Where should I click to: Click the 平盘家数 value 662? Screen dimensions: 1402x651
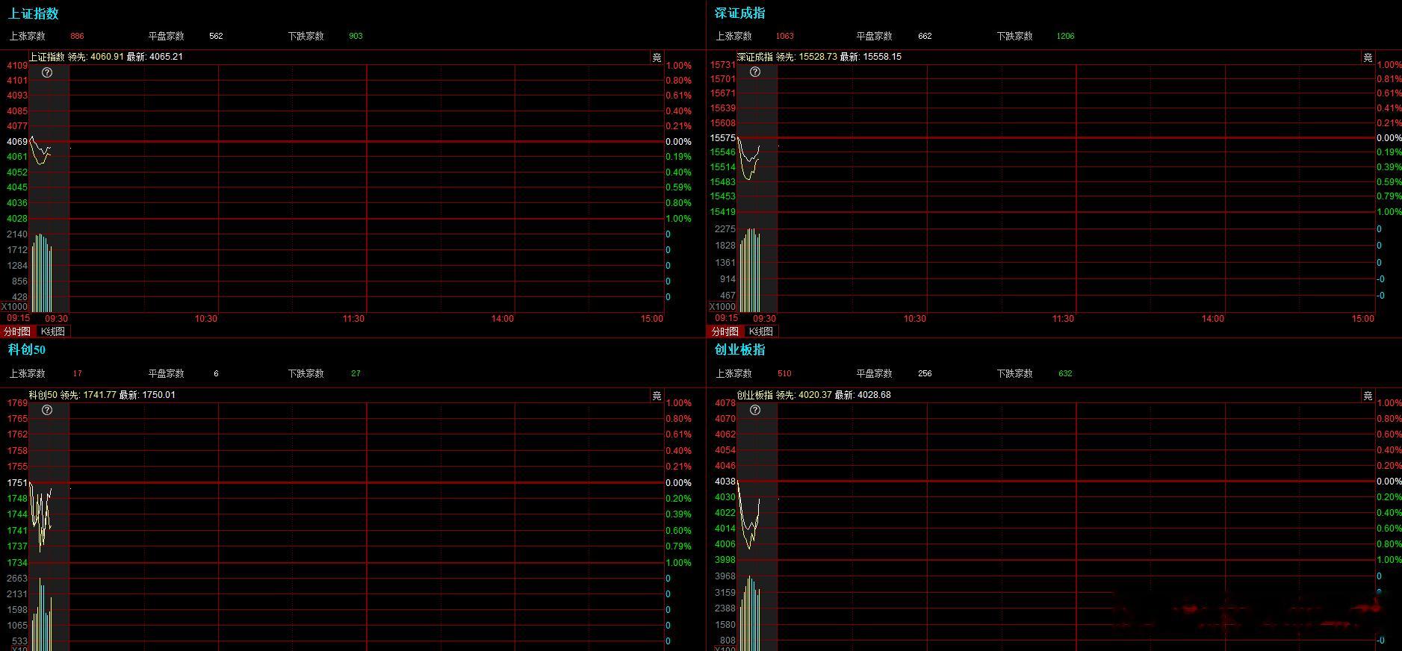pyautogui.click(x=925, y=36)
